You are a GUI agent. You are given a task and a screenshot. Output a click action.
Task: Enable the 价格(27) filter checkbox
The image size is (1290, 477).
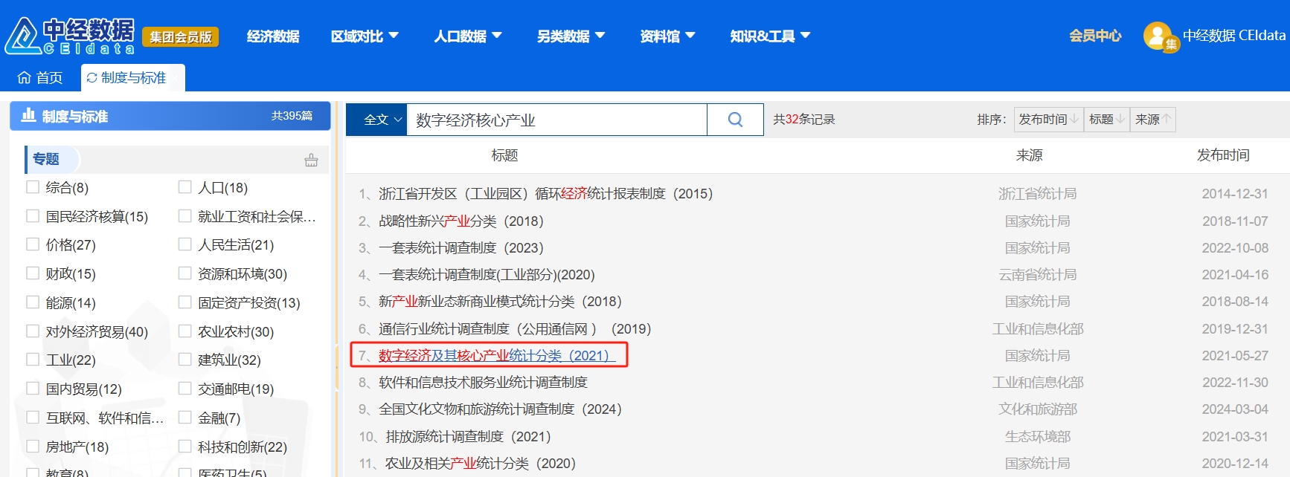pyautogui.click(x=33, y=244)
